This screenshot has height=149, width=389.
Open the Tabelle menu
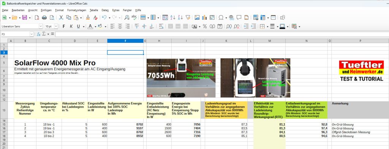(x=94, y=10)
